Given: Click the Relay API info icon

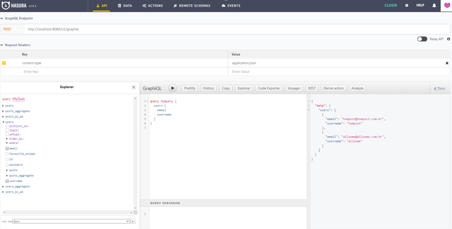Looking at the screenshot, I should [x=448, y=39].
